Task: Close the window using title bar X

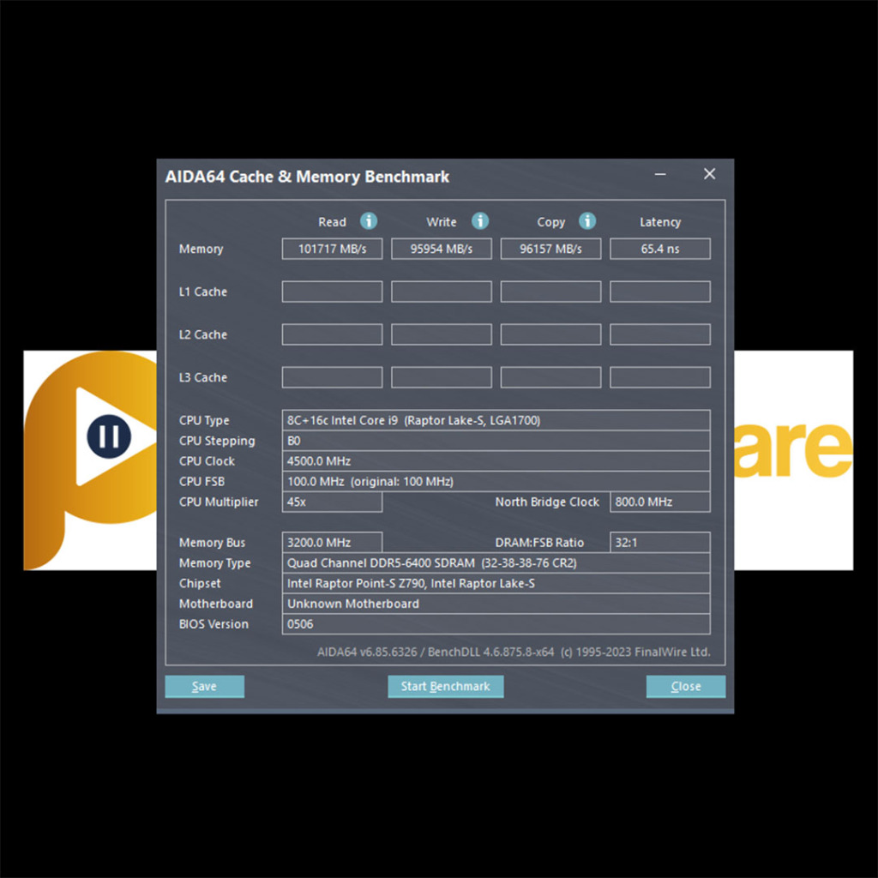Action: [709, 174]
